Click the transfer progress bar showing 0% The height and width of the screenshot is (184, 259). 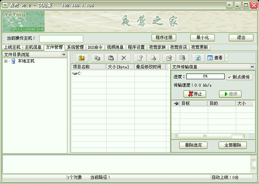[205, 76]
